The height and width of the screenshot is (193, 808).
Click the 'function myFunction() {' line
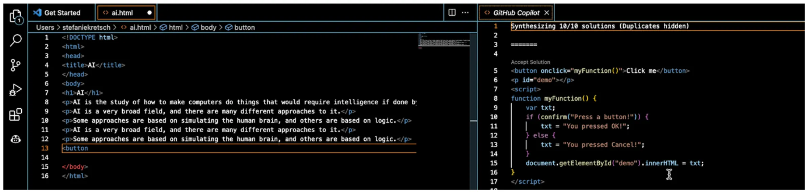[553, 99]
